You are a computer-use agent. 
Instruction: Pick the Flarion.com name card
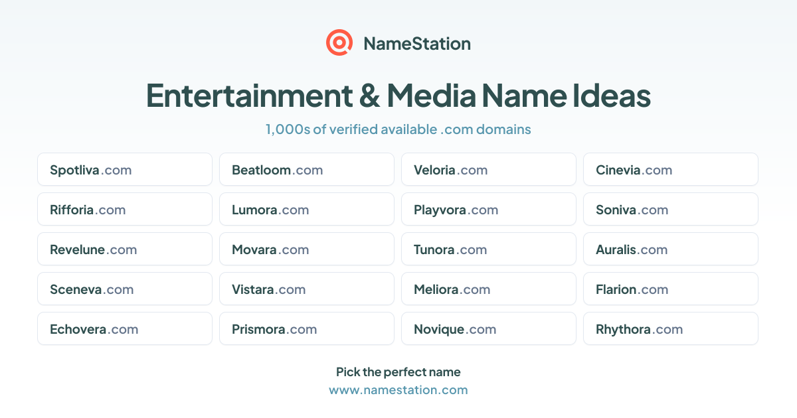pyautogui.click(x=671, y=289)
